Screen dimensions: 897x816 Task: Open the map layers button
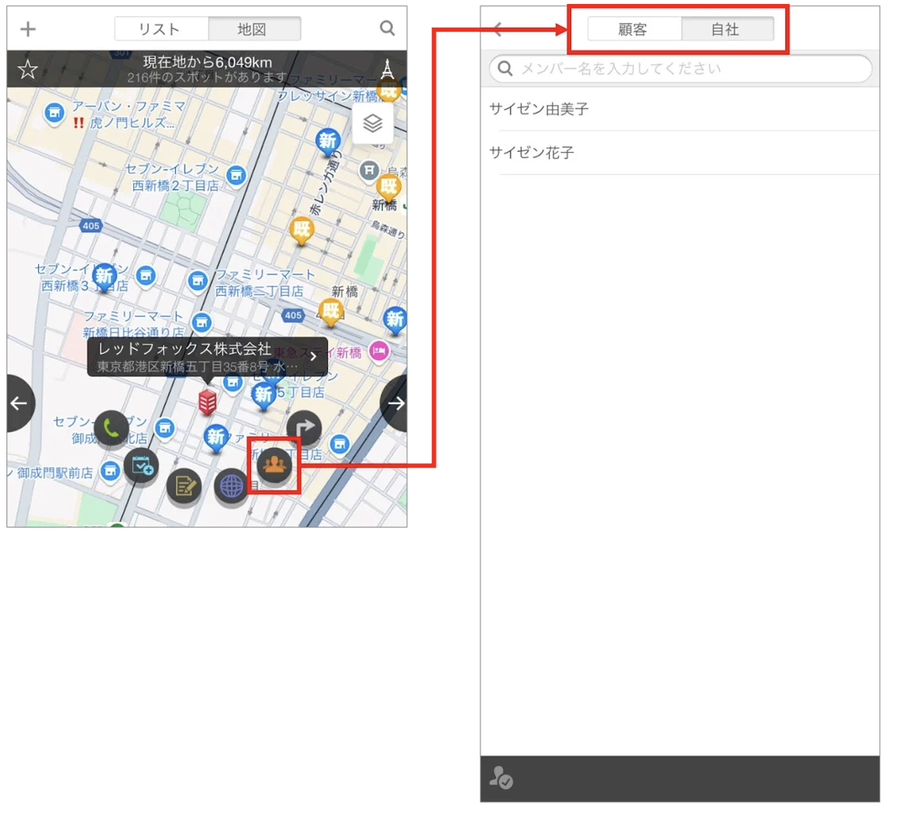[373, 123]
